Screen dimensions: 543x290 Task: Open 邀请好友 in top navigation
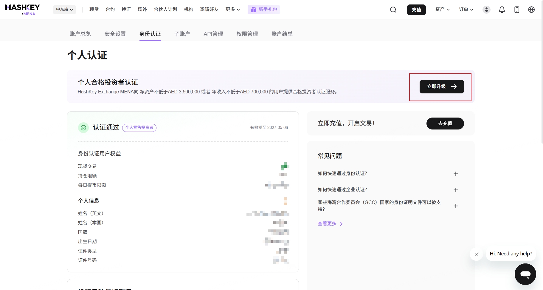209,10
